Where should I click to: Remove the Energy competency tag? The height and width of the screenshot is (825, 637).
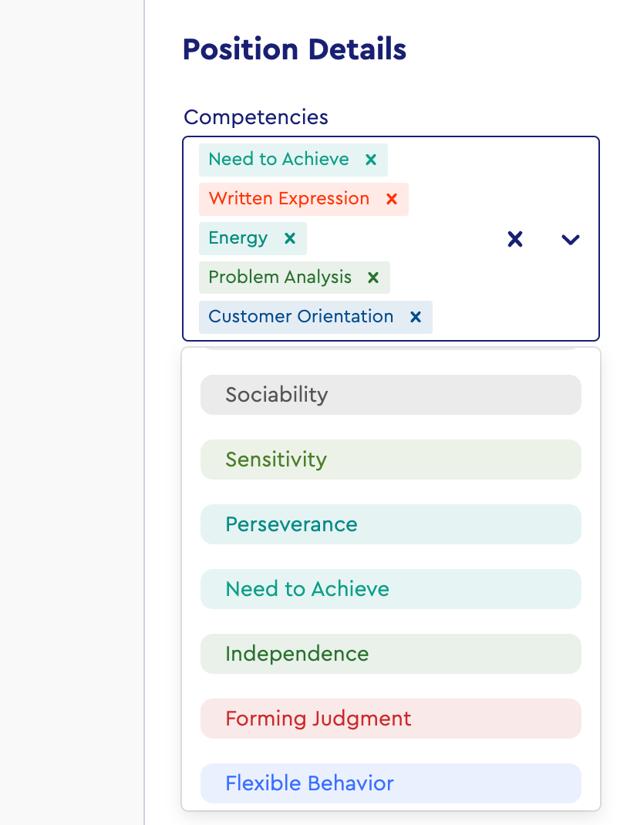290,238
